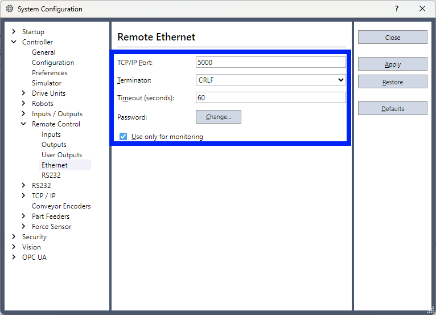Viewport: 436px width, 315px height.
Task: Collapse the Controller tree node
Action: click(14, 42)
